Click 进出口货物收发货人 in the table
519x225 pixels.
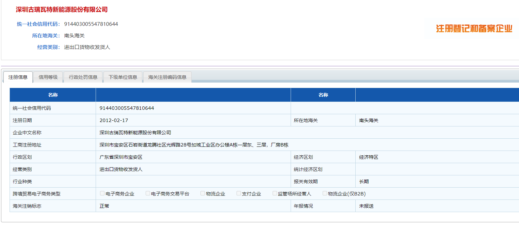(121, 169)
